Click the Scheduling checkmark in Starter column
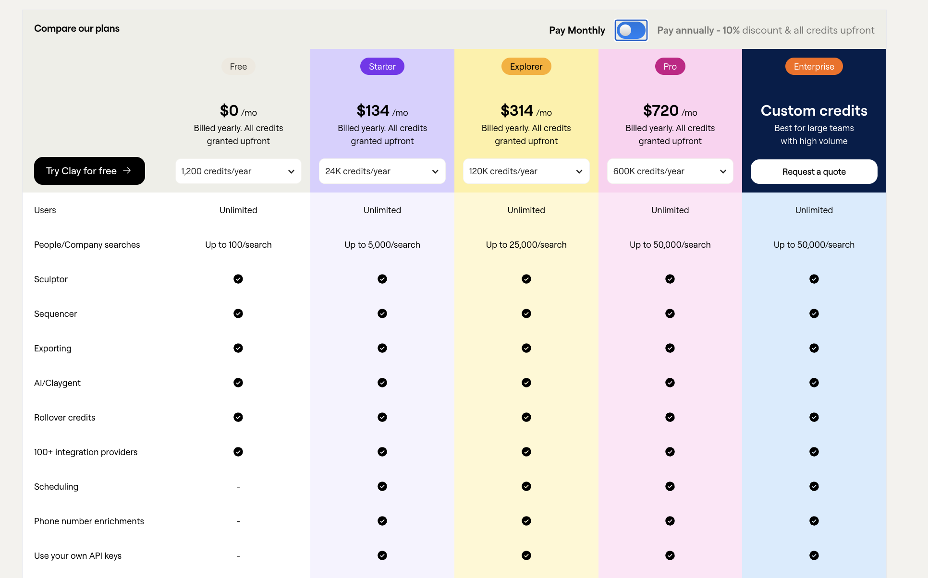This screenshot has height=578, width=928. (382, 486)
